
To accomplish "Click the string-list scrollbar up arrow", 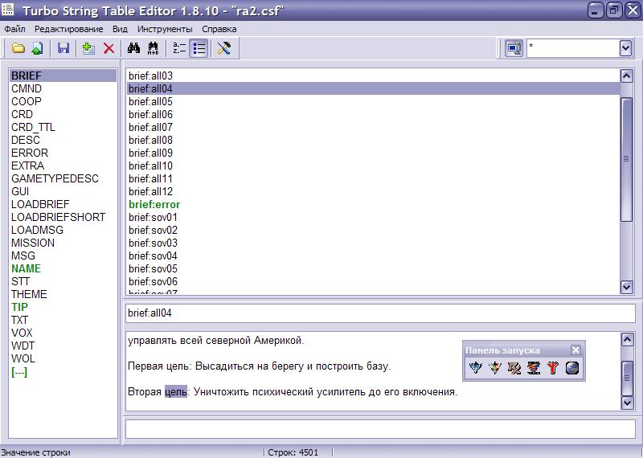I will pyautogui.click(x=626, y=76).
